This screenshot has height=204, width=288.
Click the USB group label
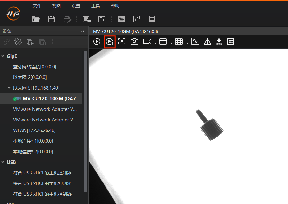tap(11, 162)
